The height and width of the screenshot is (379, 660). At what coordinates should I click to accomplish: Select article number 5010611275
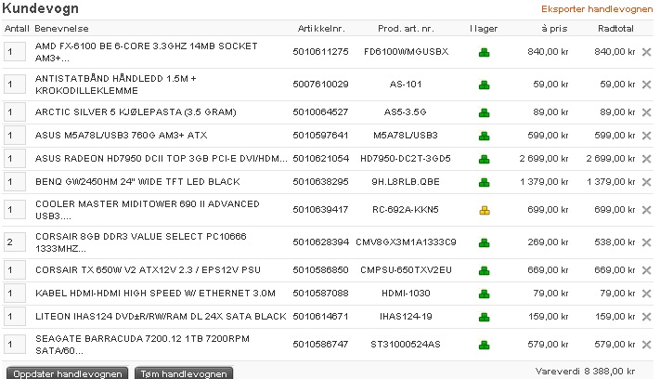coord(321,51)
